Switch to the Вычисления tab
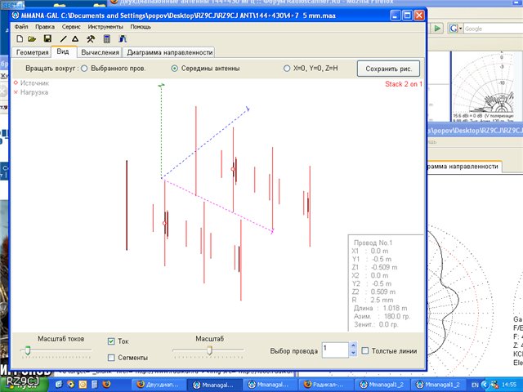This screenshot has height=392, width=523. point(100,52)
